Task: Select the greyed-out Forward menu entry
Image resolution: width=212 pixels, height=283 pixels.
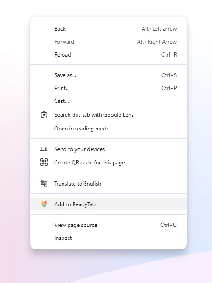Action: (x=109, y=42)
